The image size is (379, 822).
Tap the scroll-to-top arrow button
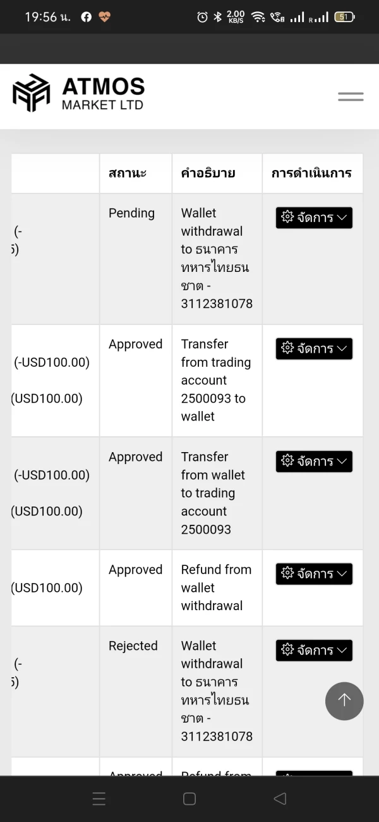(x=344, y=701)
